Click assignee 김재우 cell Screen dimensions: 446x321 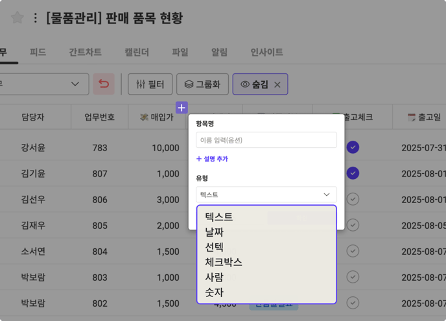click(x=33, y=226)
